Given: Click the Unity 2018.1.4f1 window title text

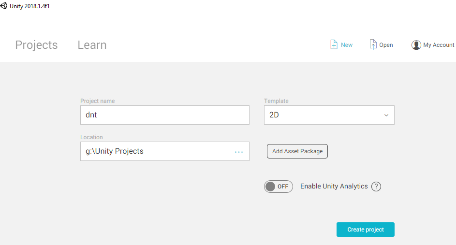Looking at the screenshot, I should [x=30, y=6].
